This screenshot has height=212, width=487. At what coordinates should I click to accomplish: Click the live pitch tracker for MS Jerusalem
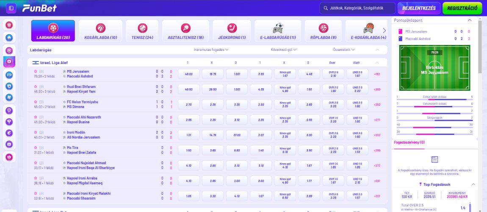[x=434, y=68]
